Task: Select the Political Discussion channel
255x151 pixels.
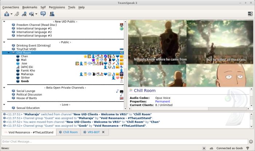Action: pyautogui.click(x=29, y=95)
